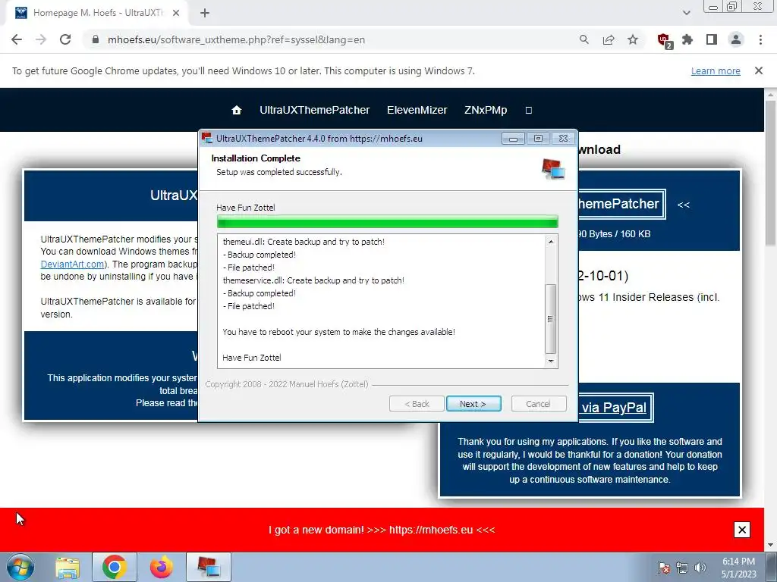Click Next in the installer
777x582 pixels.
click(473, 404)
